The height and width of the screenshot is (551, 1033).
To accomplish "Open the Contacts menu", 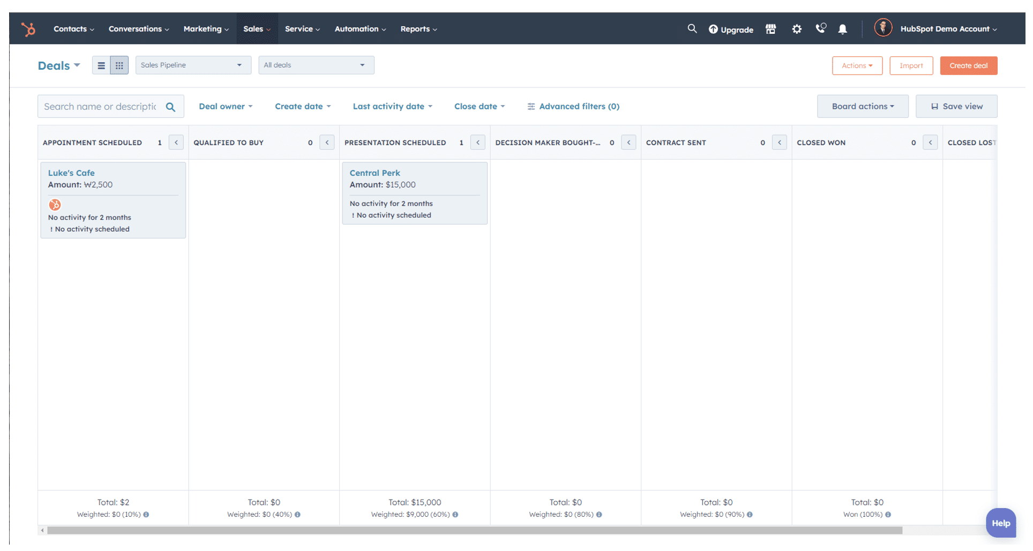I will click(74, 29).
